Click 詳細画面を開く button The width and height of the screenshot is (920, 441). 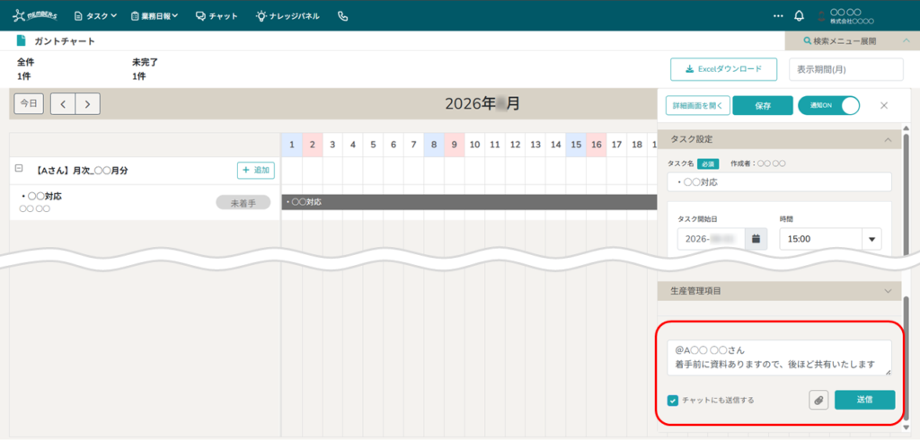pyautogui.click(x=697, y=106)
